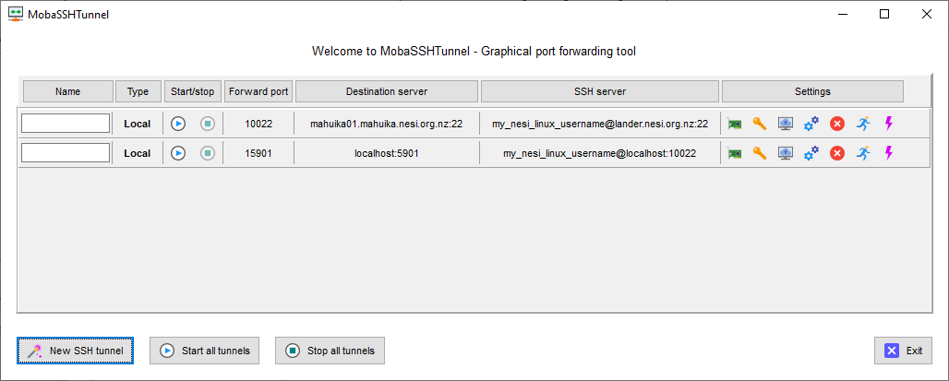The height and width of the screenshot is (381, 949).
Task: Open network settings icon for the 10022 tunnel
Action: 735,124
